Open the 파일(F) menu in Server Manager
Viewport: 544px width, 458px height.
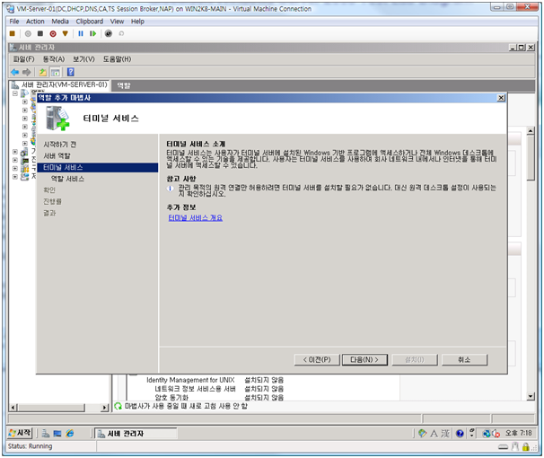(24, 59)
